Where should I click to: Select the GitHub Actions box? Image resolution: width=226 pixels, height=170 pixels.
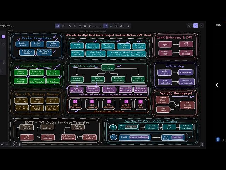pos(152,127)
